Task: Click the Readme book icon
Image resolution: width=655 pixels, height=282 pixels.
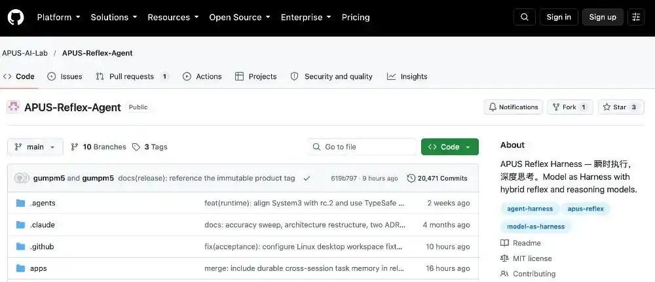Action: (504, 243)
